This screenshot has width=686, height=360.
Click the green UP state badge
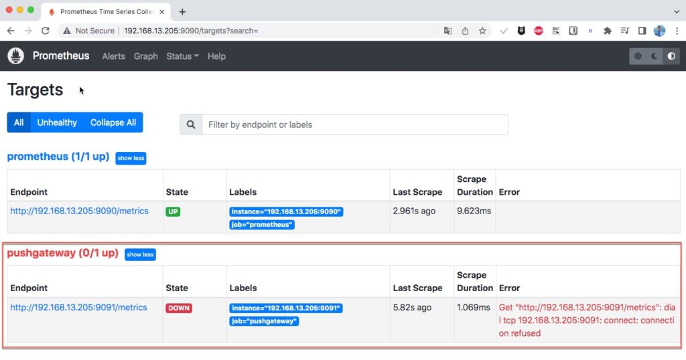click(x=173, y=211)
